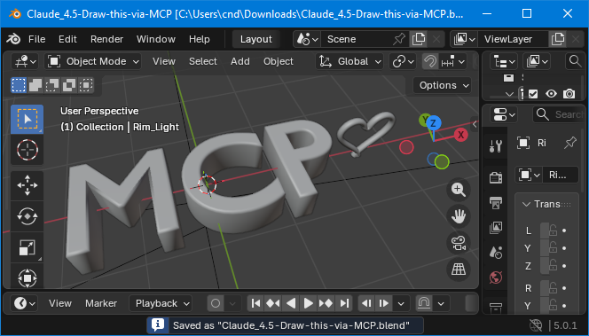Image resolution: width=589 pixels, height=336 pixels.
Task: Open the Options dropdown in viewport
Action: [x=442, y=86]
